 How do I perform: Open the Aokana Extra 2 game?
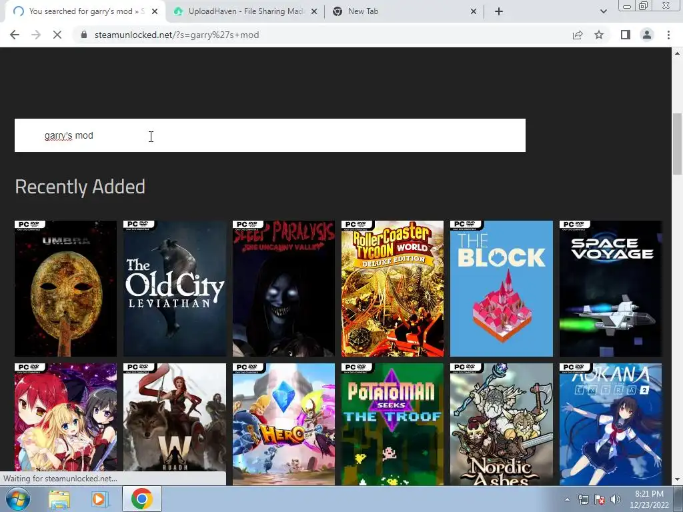pos(611,424)
